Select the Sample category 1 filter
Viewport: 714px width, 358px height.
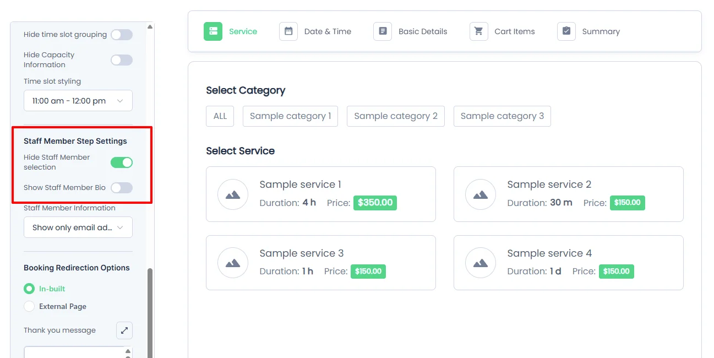291,116
